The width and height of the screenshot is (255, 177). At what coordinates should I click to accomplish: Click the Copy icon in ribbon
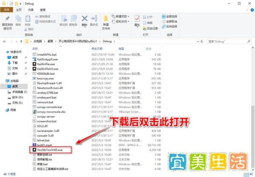(18, 19)
